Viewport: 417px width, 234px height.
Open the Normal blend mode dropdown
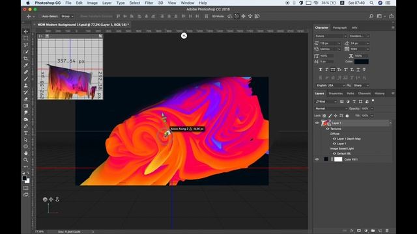[331, 109]
